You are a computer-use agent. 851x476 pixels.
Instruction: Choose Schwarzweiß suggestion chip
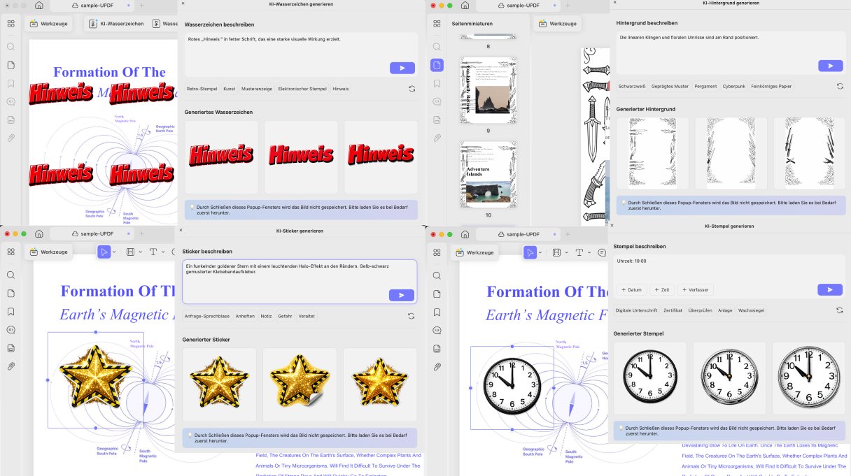(x=631, y=86)
